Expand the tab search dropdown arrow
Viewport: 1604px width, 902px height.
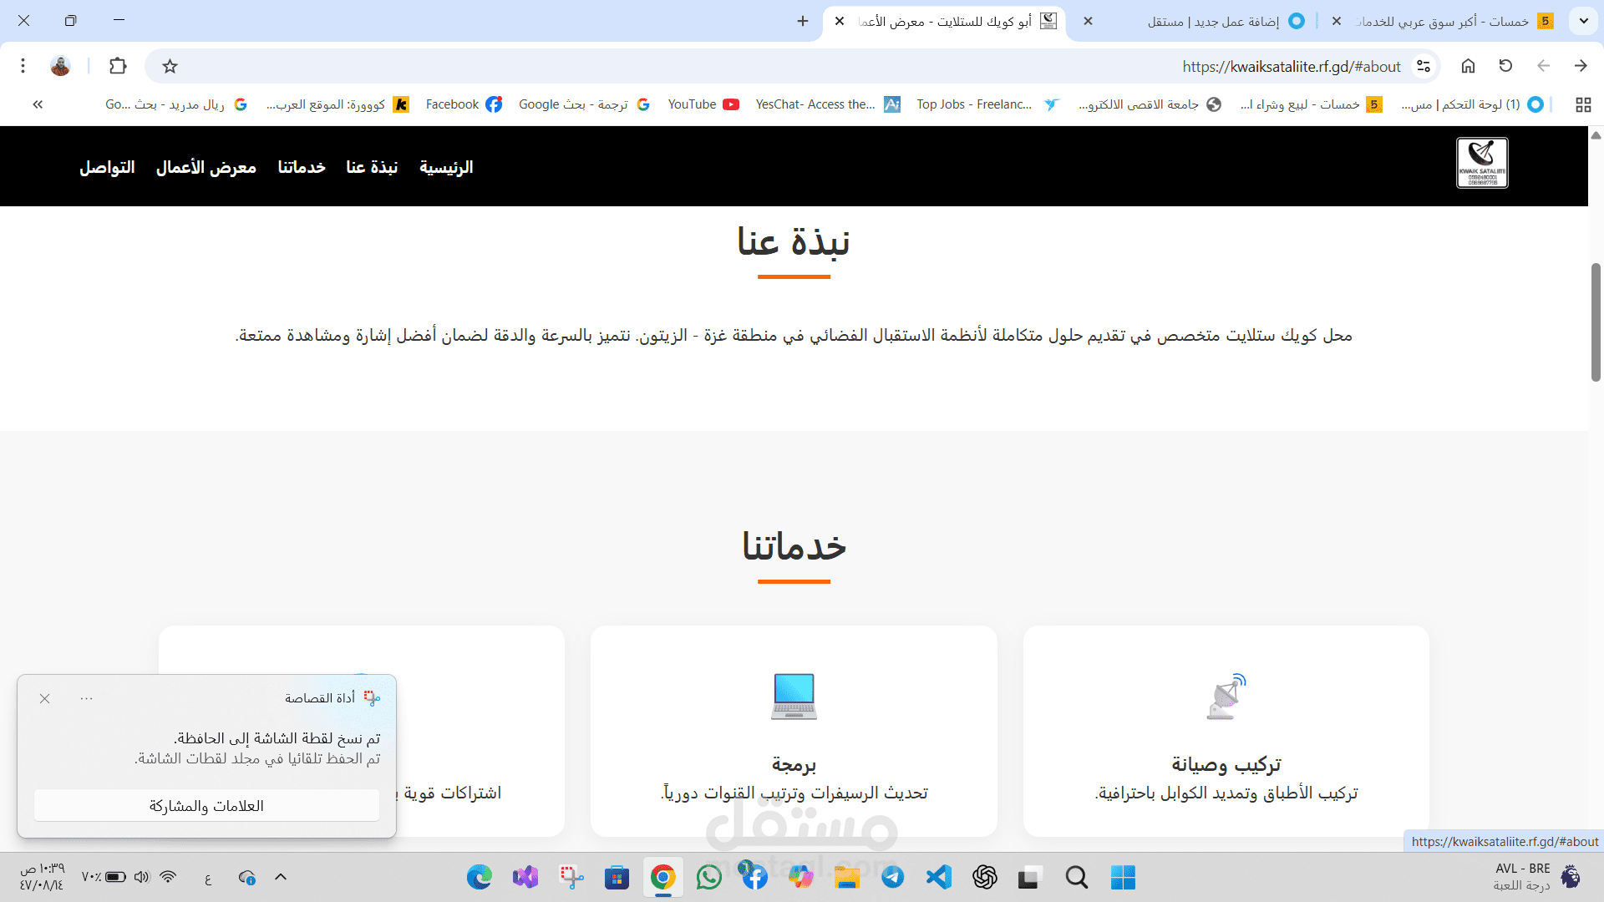click(x=1583, y=21)
